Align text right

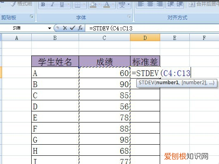pyautogui.click(x=159, y=5)
